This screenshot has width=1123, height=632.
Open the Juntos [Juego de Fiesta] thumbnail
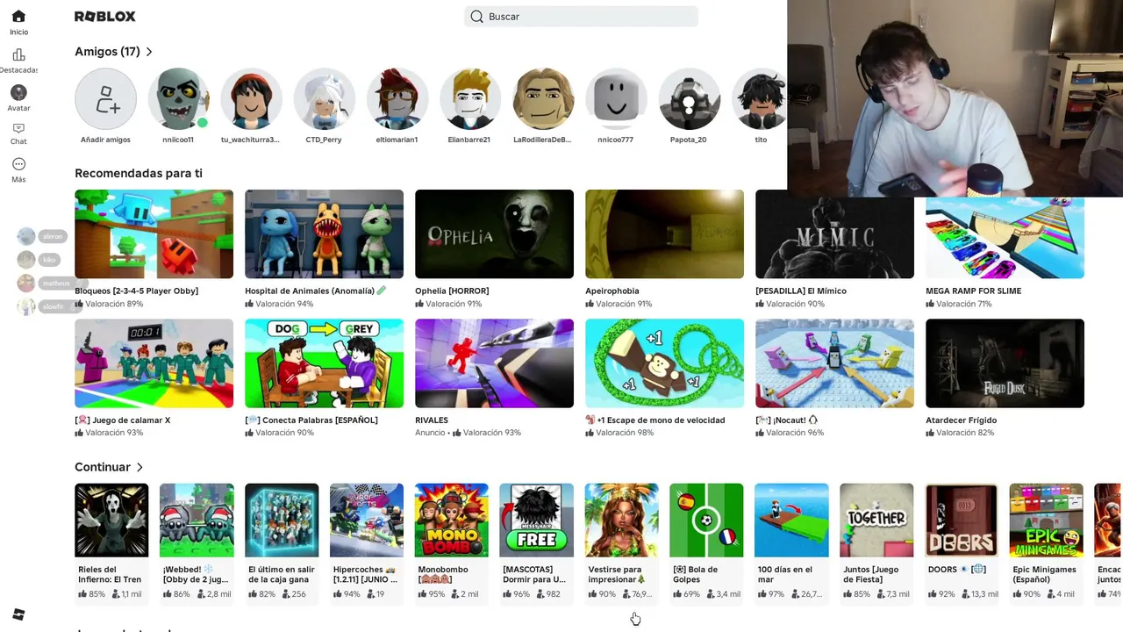tap(876, 521)
